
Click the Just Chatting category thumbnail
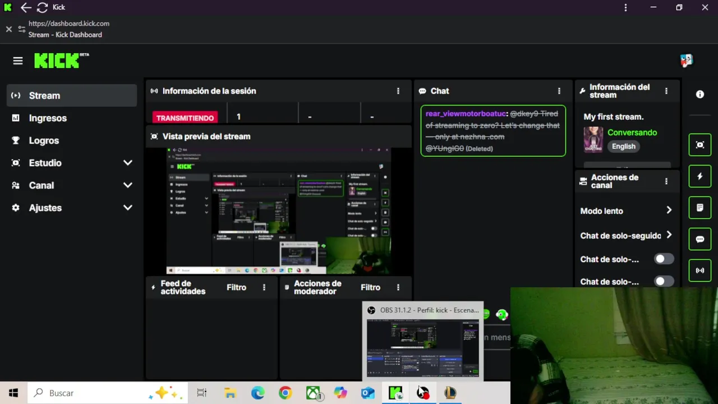coord(593,139)
